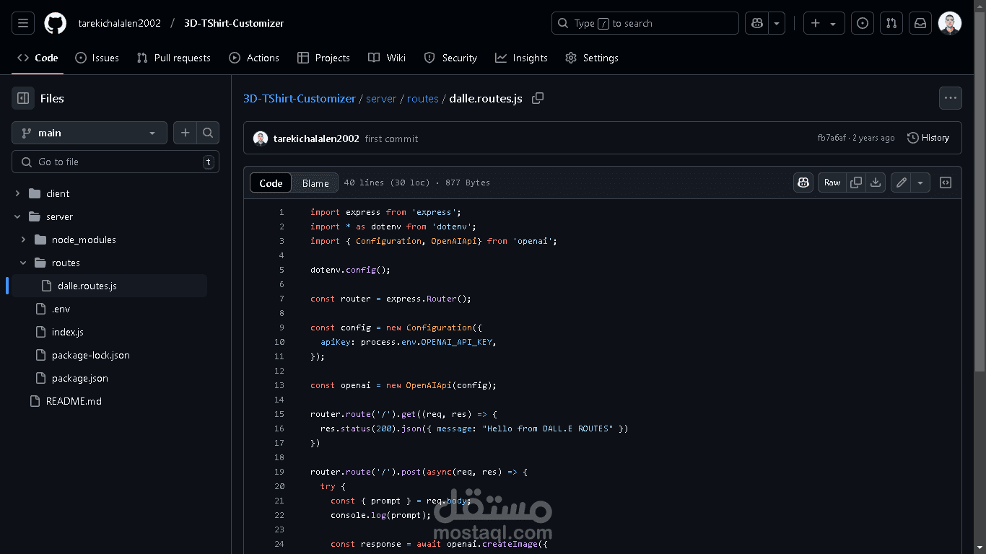Open the Security tab
Image resolution: width=986 pixels, height=554 pixels.
coord(450,58)
